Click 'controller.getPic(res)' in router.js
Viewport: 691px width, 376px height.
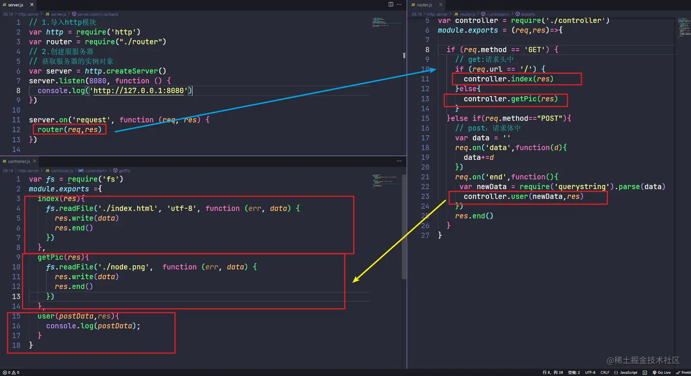click(x=511, y=99)
